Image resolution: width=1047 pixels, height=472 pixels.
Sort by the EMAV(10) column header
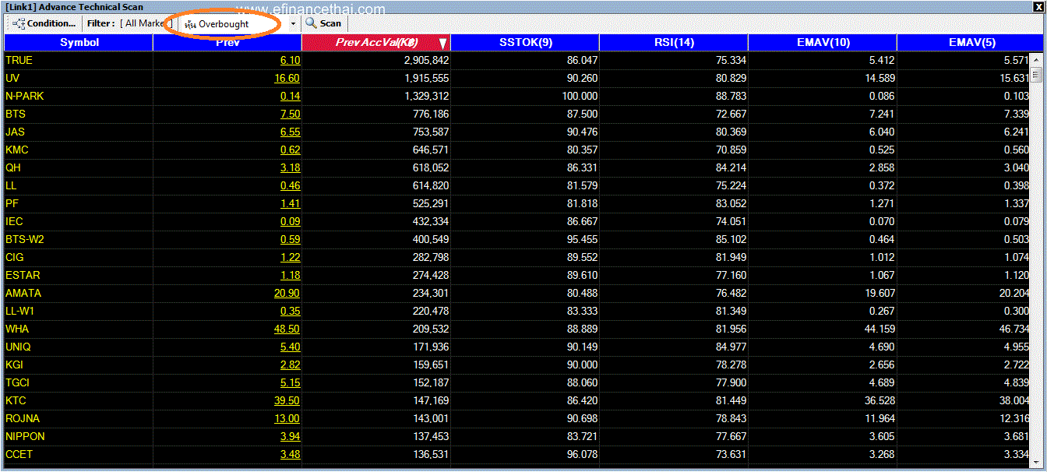823,43
